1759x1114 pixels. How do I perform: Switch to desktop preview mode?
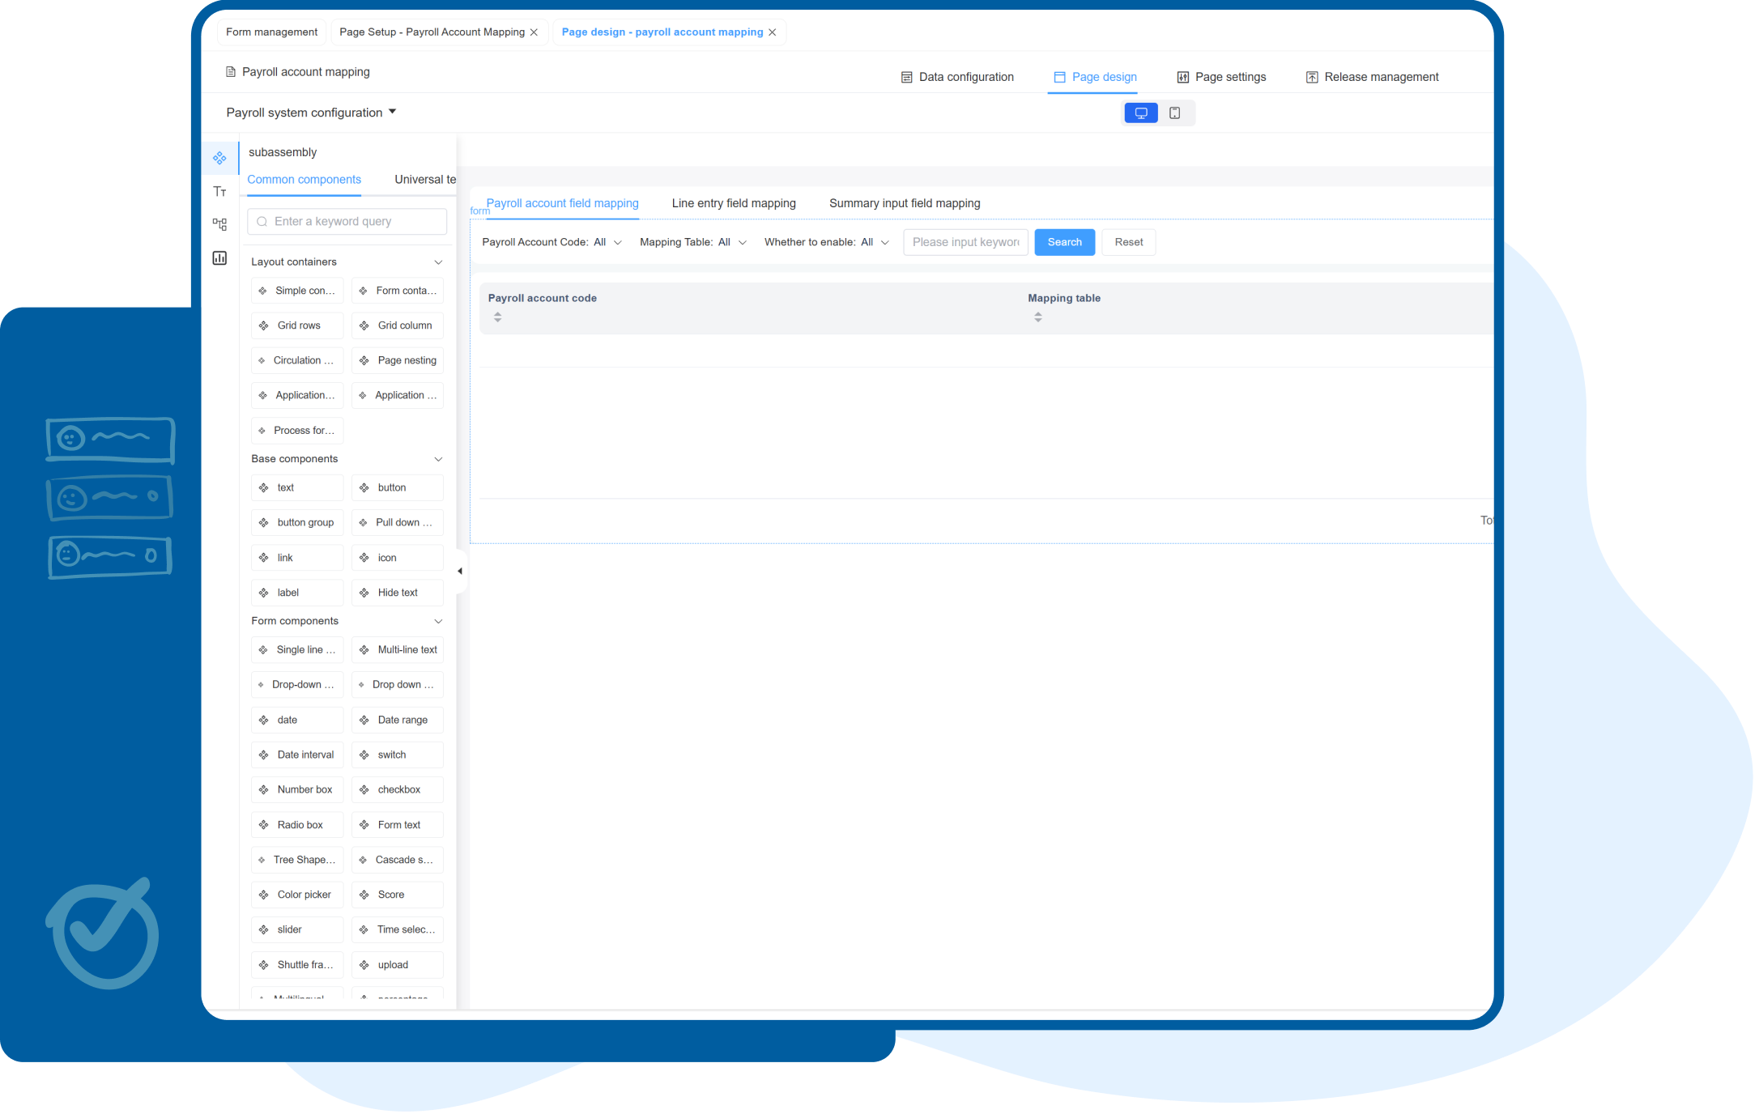(x=1140, y=113)
